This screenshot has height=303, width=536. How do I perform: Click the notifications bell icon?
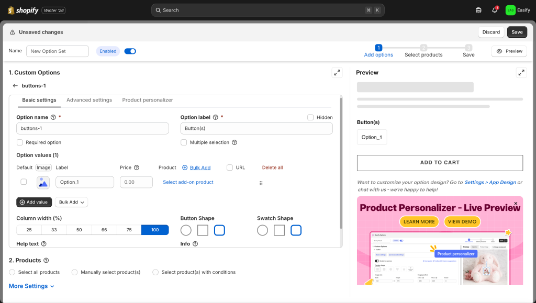coord(495,10)
